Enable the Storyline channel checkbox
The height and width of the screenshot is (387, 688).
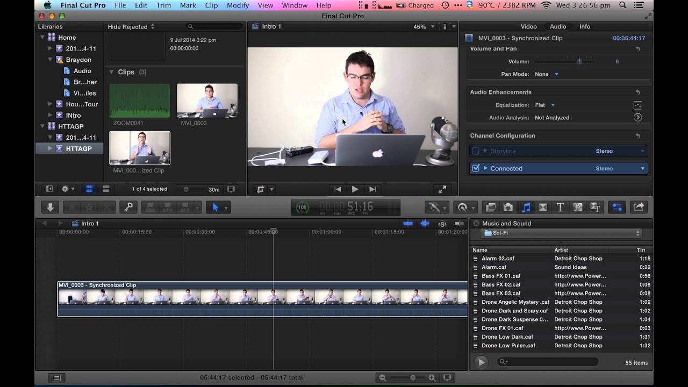coord(475,151)
